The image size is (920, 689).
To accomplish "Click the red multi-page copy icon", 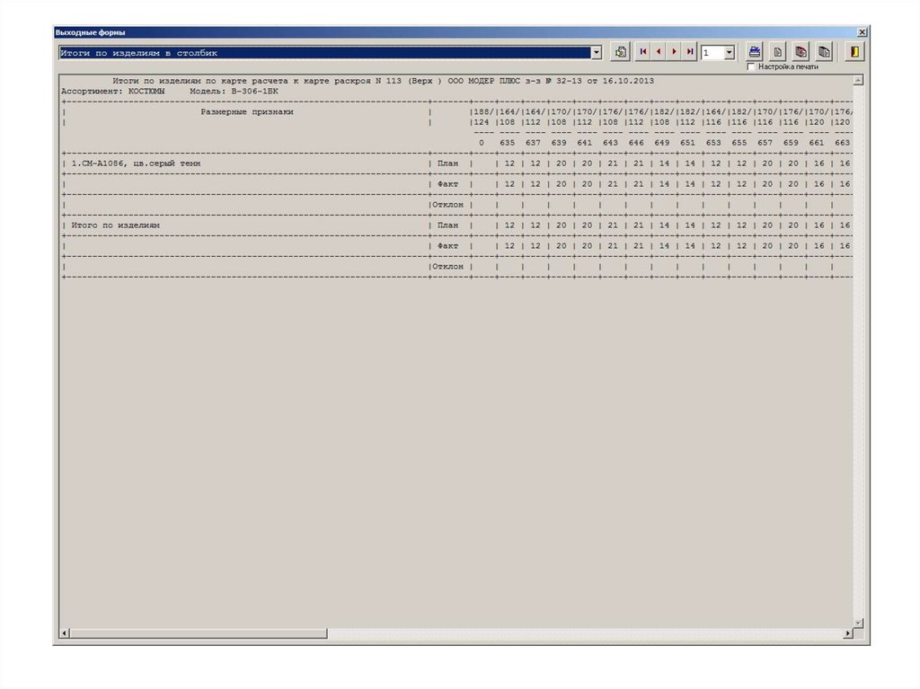I will pyautogui.click(x=801, y=52).
